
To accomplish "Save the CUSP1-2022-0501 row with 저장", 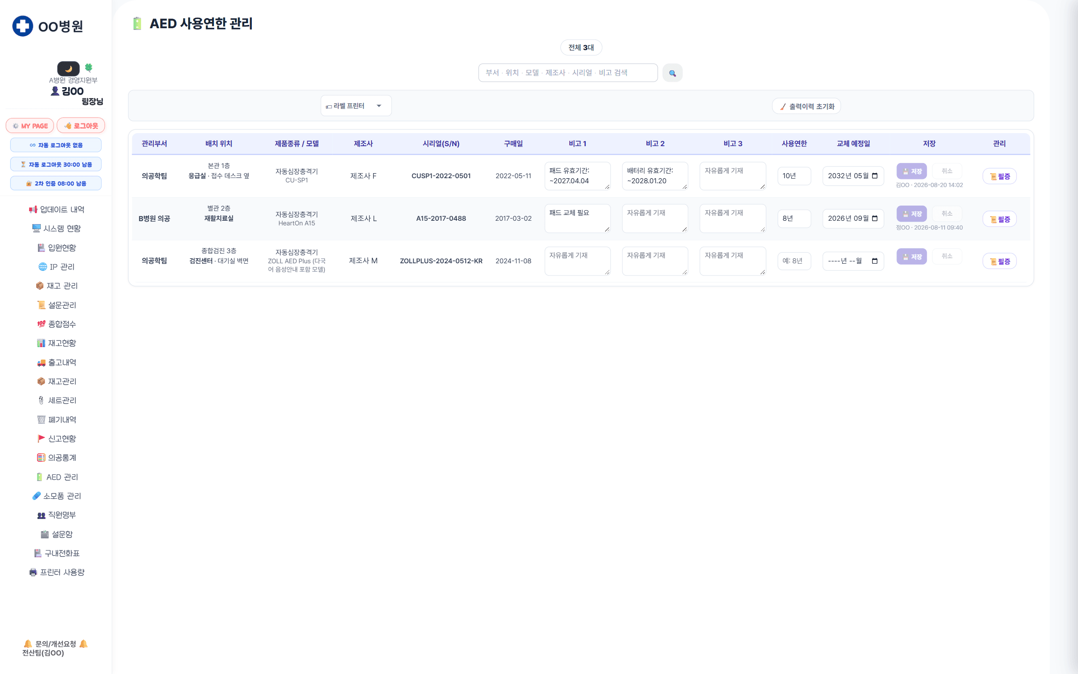I will tap(911, 171).
